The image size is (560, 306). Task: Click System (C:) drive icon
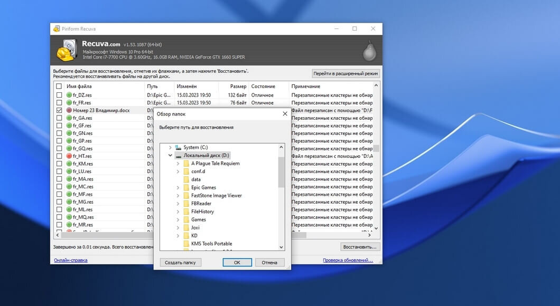pos(178,147)
